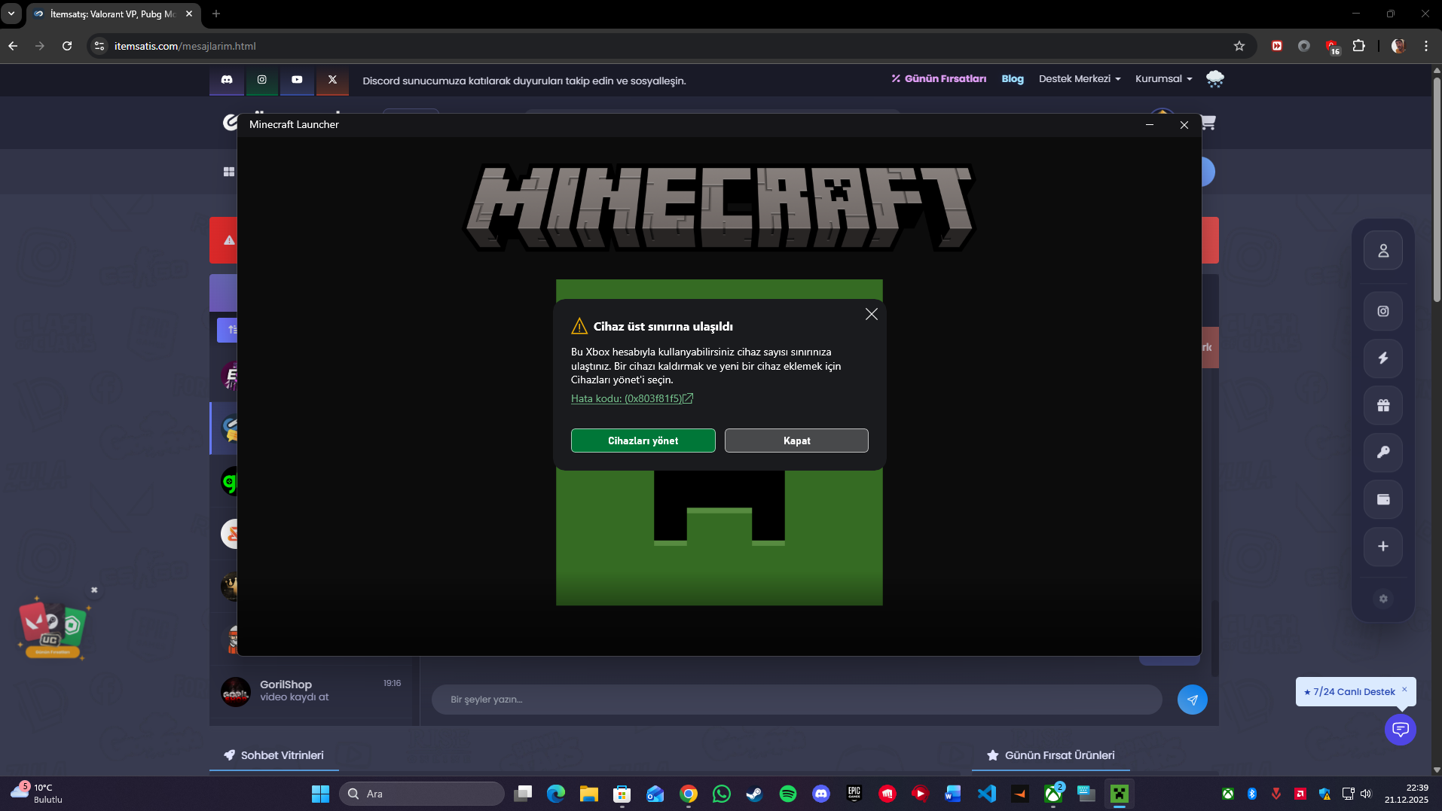The height and width of the screenshot is (811, 1442).
Task: Open the Xbox app from the taskbar
Action: click(x=1053, y=794)
